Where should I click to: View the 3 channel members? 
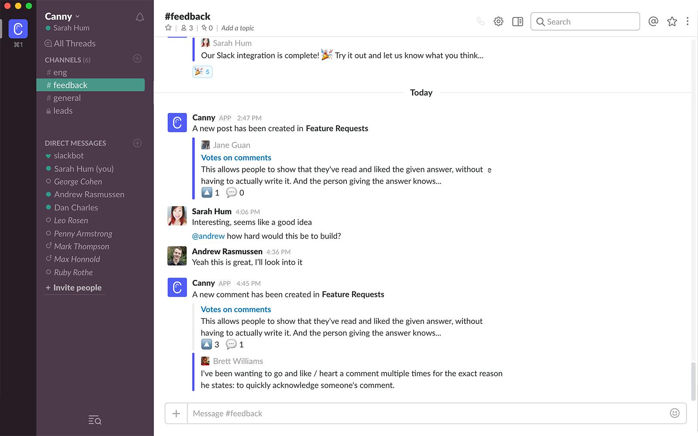[187, 28]
